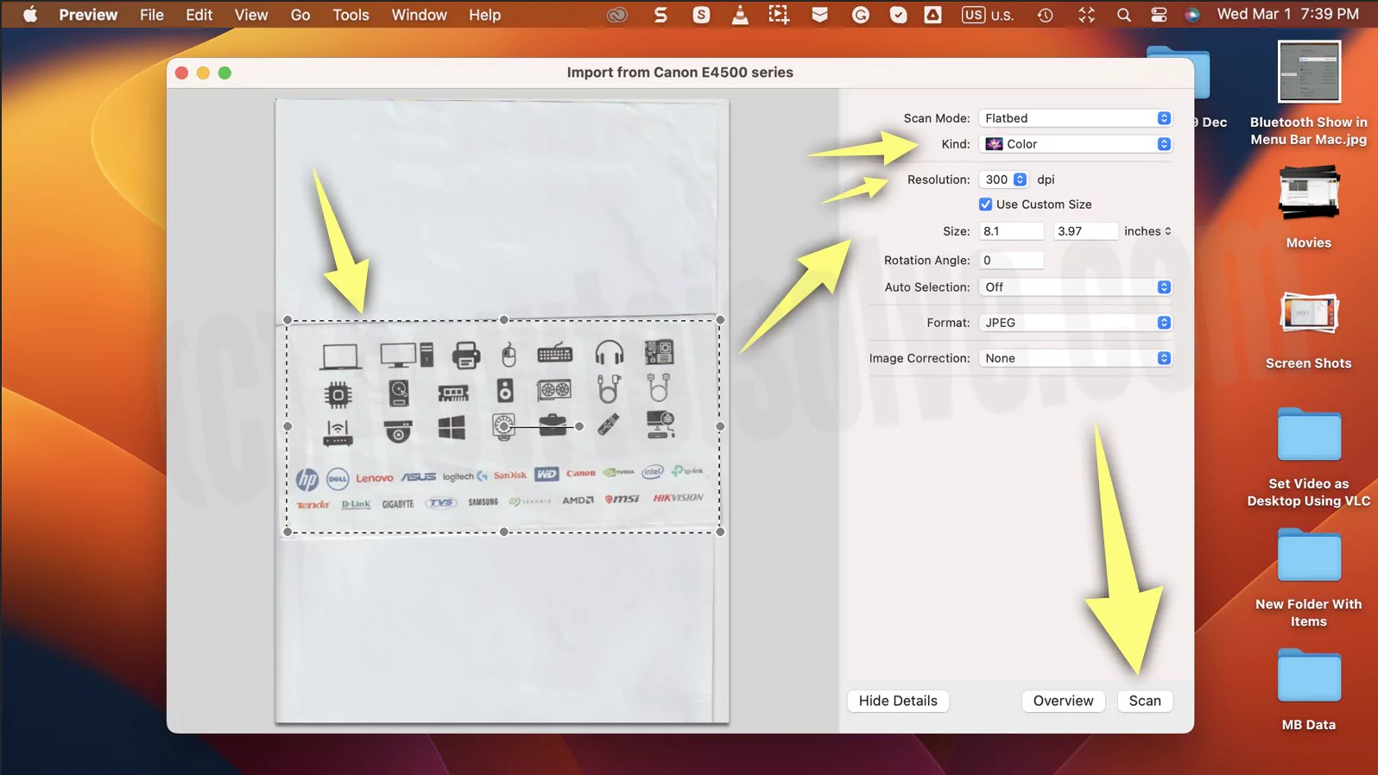
Task: Click the Wi-Fi router icon in scan preview
Action: point(338,432)
